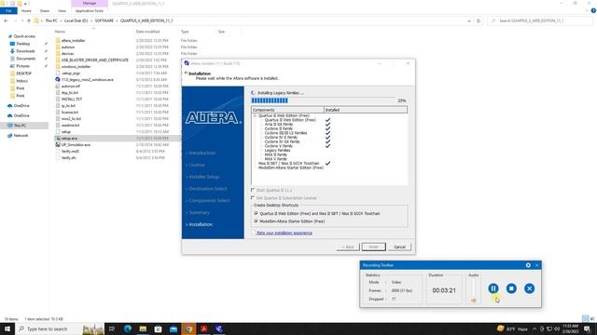The width and height of the screenshot is (597, 335).
Task: Open the Share ribbon tab
Action: 45,10
